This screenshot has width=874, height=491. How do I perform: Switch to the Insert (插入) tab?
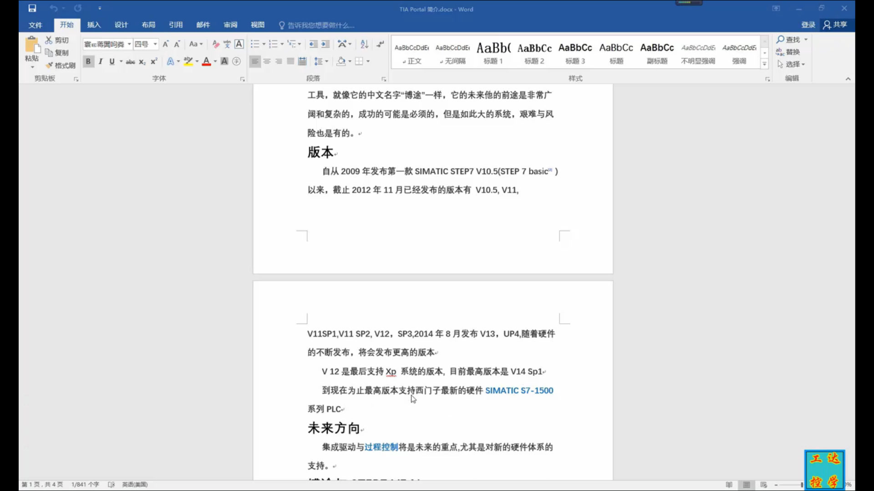94,25
